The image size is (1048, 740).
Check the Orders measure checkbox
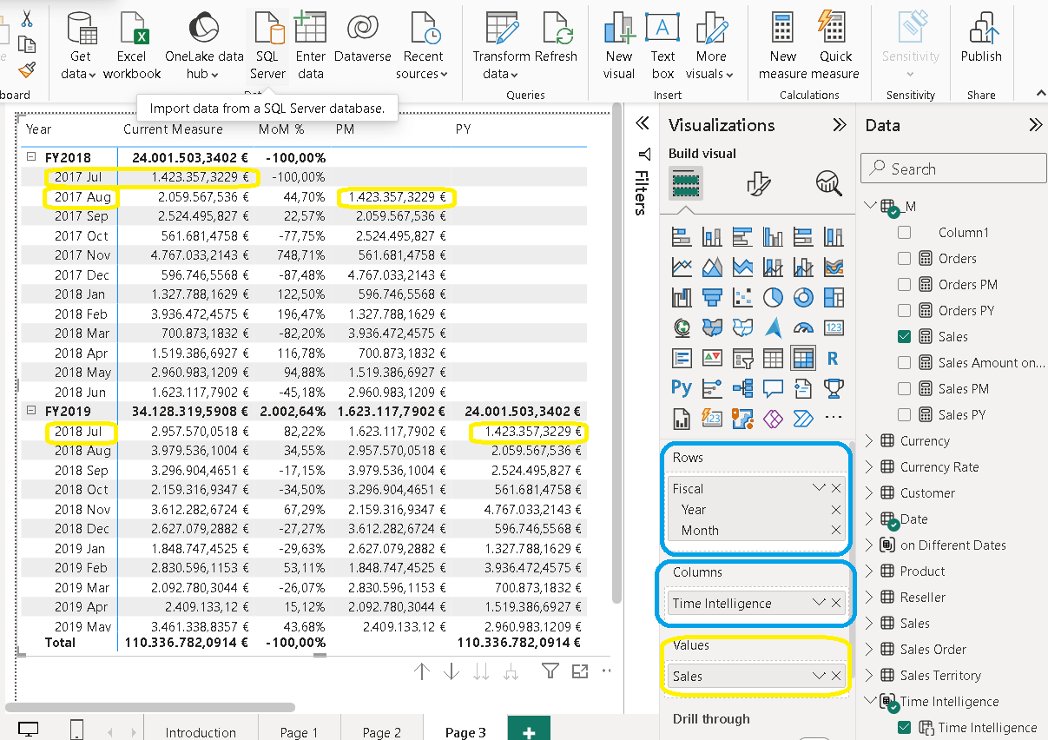[x=905, y=259]
